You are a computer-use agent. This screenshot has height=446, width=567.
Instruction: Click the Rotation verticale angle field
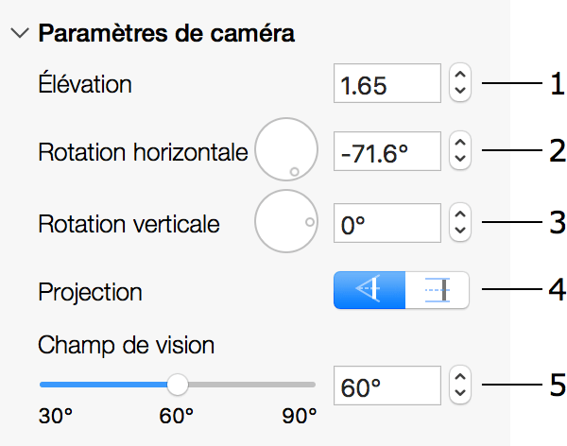pyautogui.click(x=387, y=223)
